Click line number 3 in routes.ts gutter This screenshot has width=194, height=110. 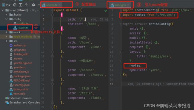click(44, 19)
